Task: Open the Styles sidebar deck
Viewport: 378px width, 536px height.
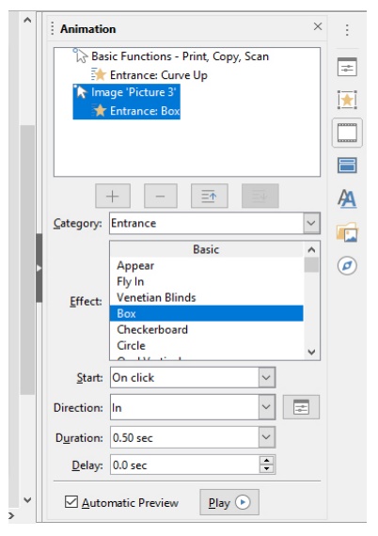Action: click(x=347, y=198)
